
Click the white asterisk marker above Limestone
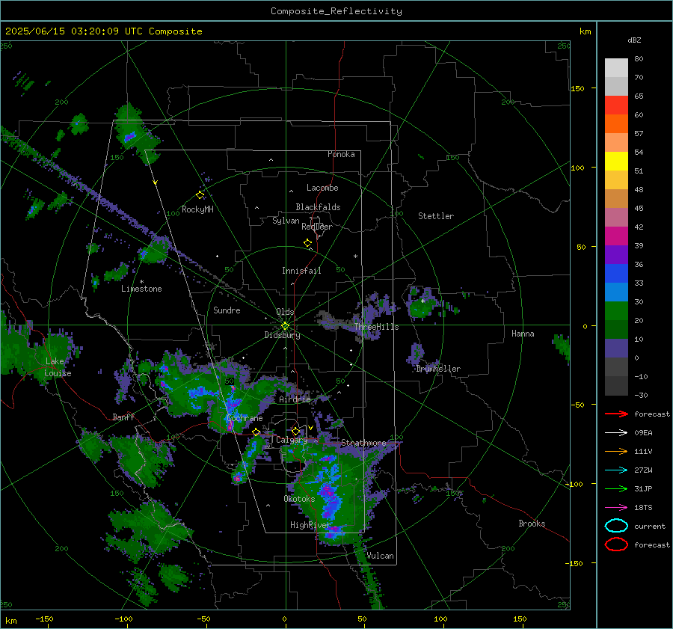point(141,282)
